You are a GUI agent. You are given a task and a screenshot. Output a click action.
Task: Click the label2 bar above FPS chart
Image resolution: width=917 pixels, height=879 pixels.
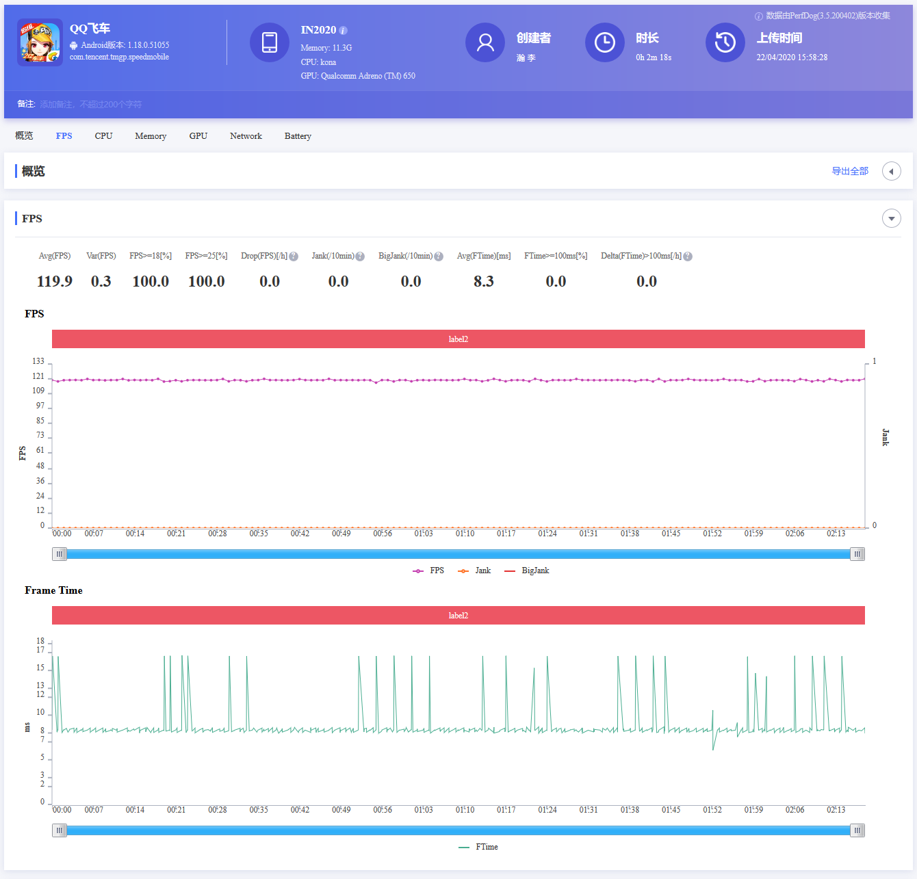click(x=458, y=339)
